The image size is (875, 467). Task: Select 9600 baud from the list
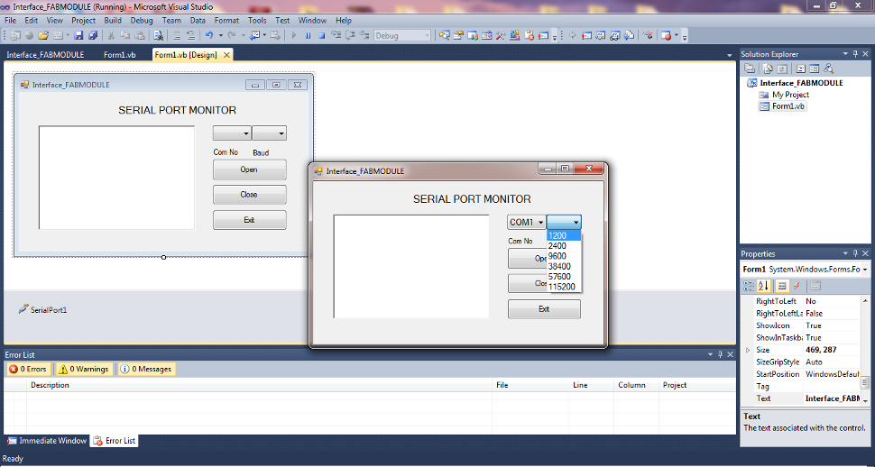pos(564,256)
